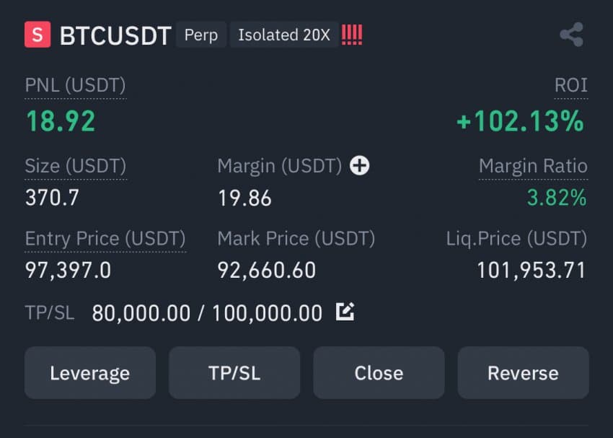This screenshot has height=438, width=613.
Task: Close the BTCUSDT position
Action: click(x=379, y=372)
